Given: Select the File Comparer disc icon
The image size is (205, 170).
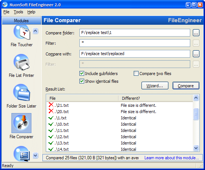Looking at the screenshot, I should (21, 123).
